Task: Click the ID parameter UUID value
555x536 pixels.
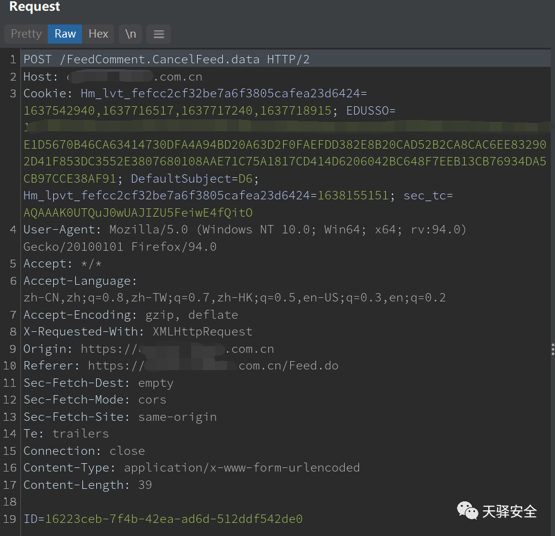Action: click(174, 519)
